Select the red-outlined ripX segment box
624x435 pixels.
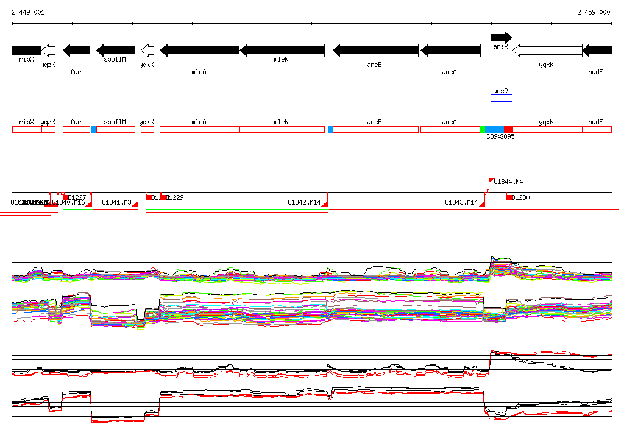[x=27, y=129]
